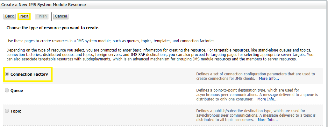Image resolution: width=328 pixels, height=138 pixels.
Task: Open More Info link for Queue
Action: (267, 99)
